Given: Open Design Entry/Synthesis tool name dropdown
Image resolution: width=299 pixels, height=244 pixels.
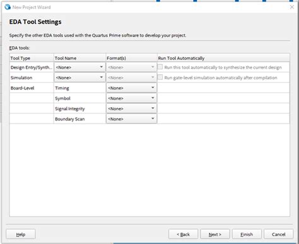Looking at the screenshot, I should pyautogui.click(x=79, y=67).
